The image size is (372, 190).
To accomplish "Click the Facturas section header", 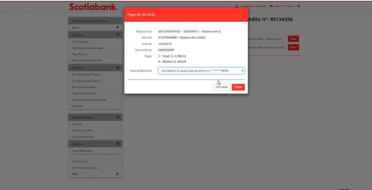I will (x=95, y=34).
